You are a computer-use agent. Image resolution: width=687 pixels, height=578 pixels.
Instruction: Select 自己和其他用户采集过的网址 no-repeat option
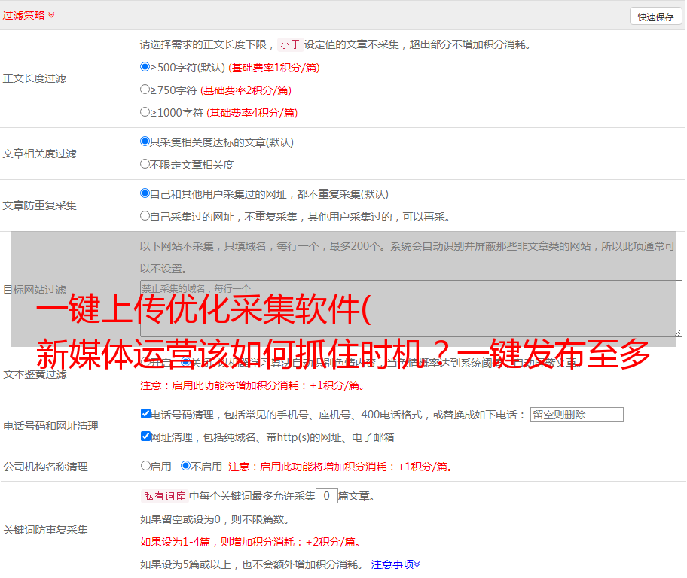(145, 193)
